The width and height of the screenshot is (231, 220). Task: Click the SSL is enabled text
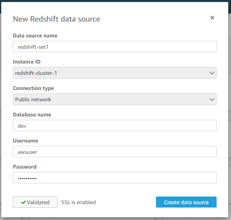click(x=78, y=202)
